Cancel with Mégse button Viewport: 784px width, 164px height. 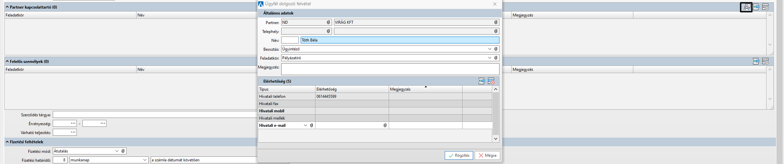487,155
